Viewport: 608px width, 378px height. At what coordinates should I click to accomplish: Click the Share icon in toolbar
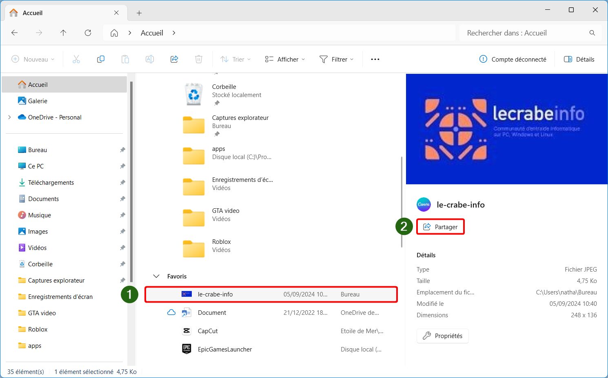174,59
